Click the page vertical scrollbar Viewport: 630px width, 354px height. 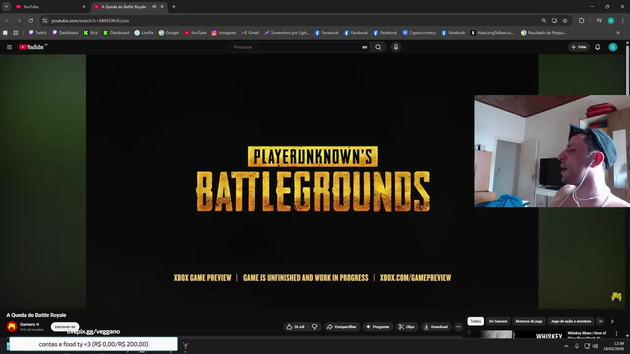[628, 69]
